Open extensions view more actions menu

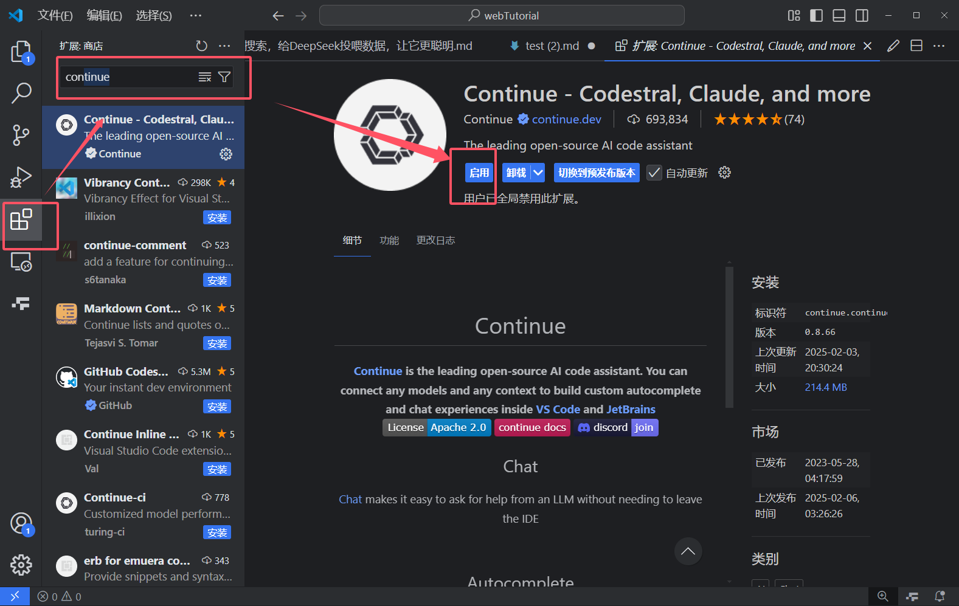(x=224, y=46)
